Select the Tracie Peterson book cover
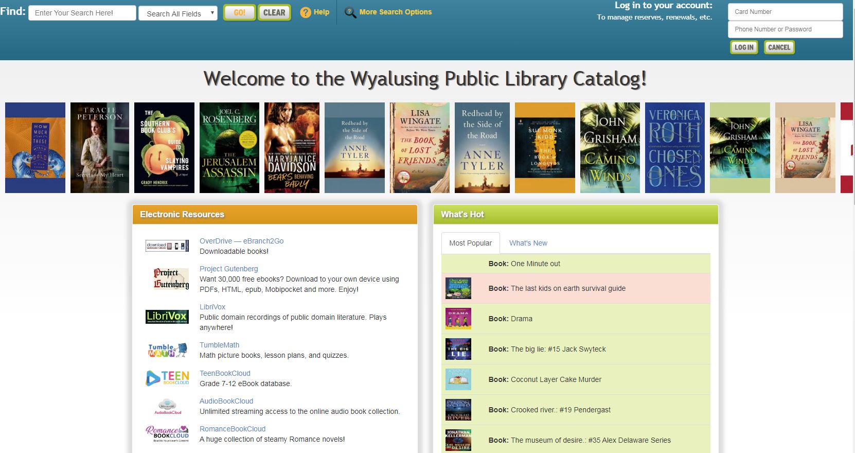The height and width of the screenshot is (453, 855). (100, 148)
